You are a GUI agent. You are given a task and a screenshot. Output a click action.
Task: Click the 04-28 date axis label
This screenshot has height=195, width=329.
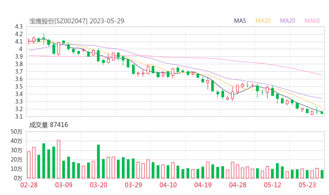(x=238, y=185)
